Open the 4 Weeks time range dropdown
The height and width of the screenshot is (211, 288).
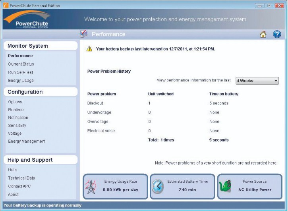[x=257, y=81]
